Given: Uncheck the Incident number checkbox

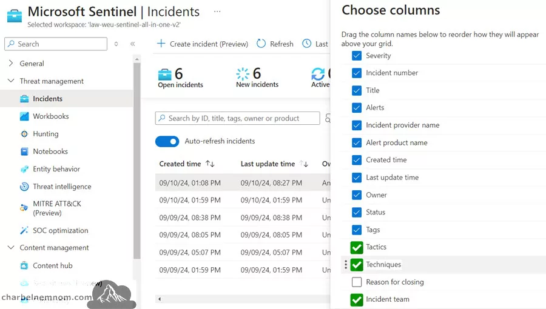Looking at the screenshot, I should pyautogui.click(x=357, y=73).
